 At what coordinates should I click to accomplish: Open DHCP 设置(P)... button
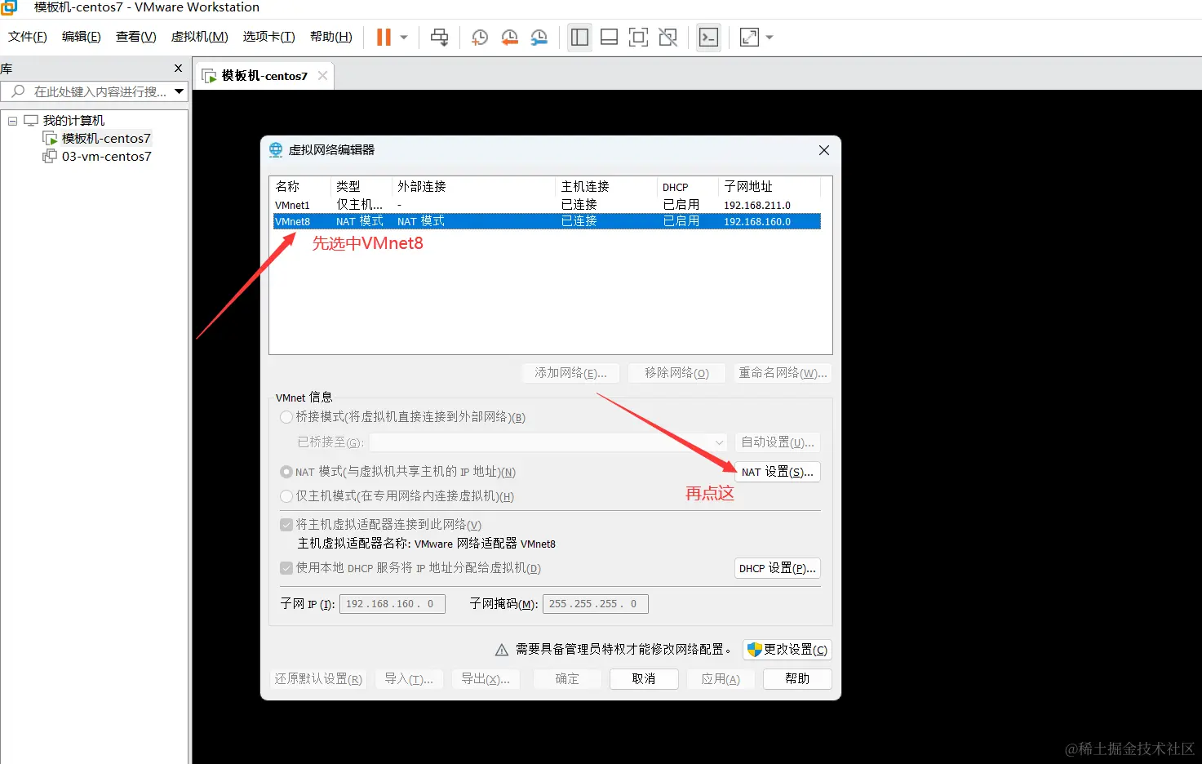pyautogui.click(x=778, y=568)
